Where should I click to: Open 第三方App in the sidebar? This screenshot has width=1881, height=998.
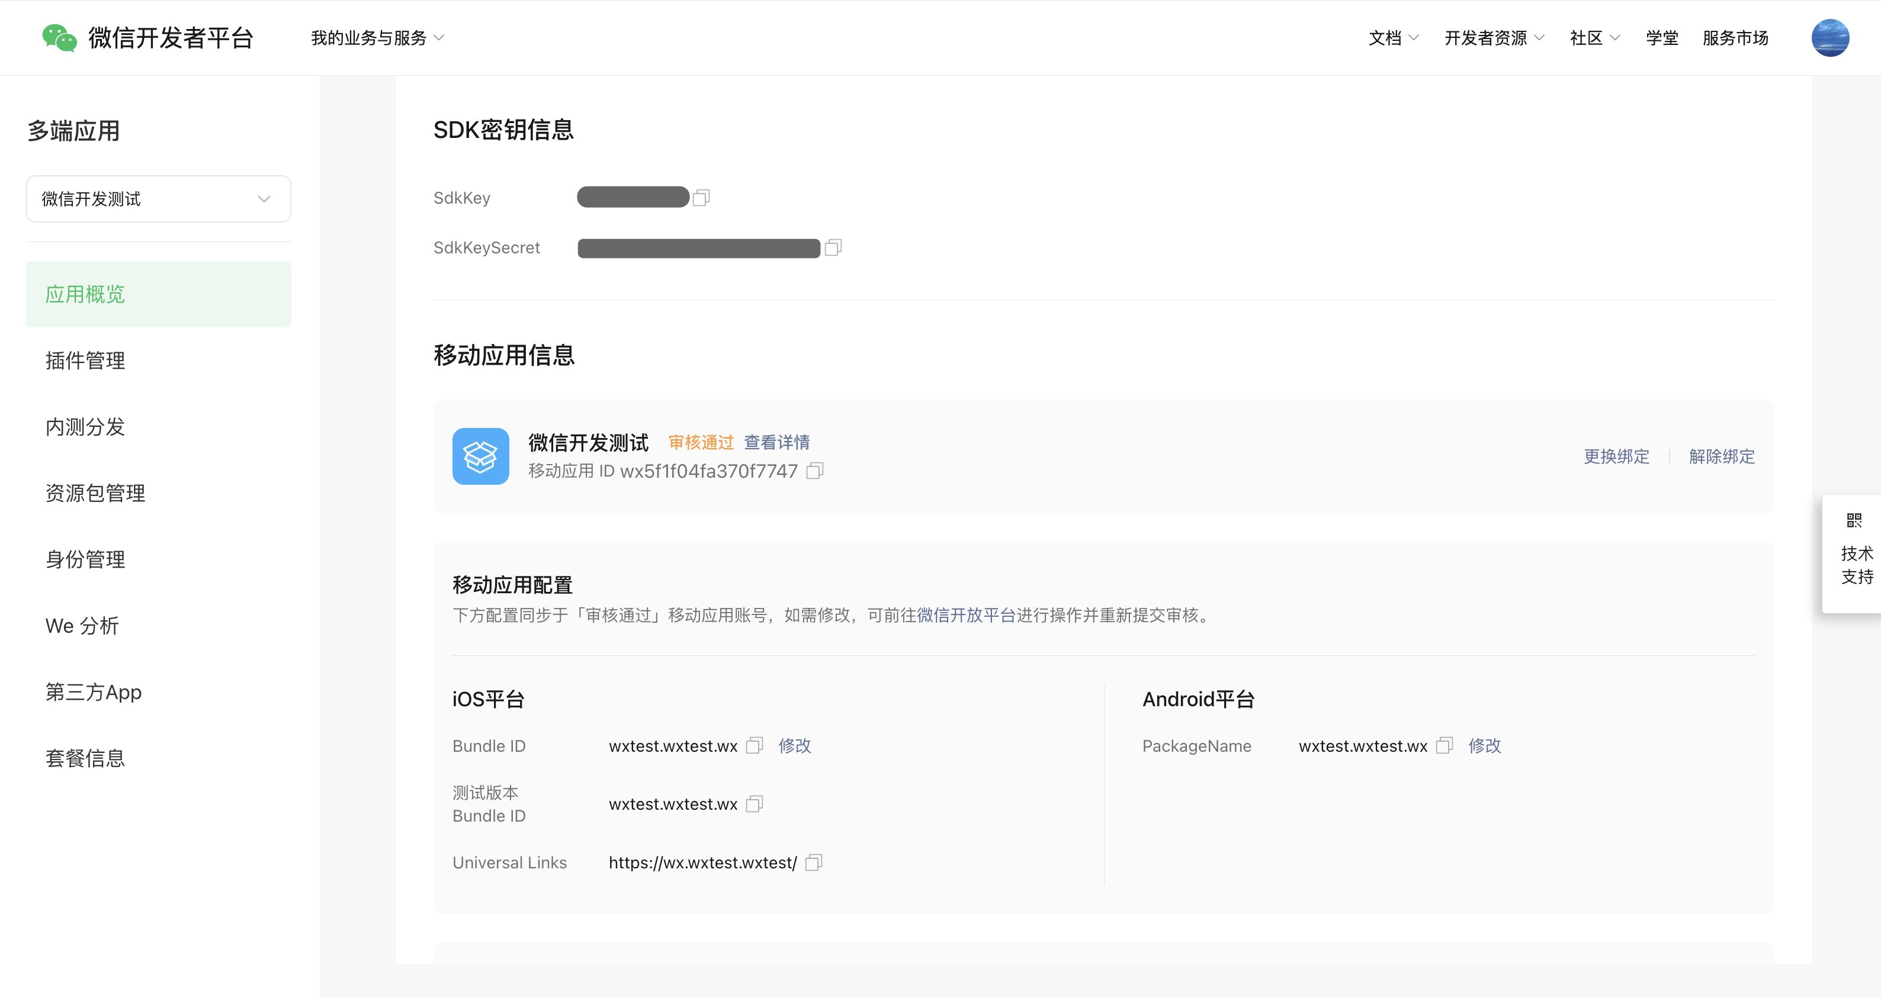click(x=159, y=692)
